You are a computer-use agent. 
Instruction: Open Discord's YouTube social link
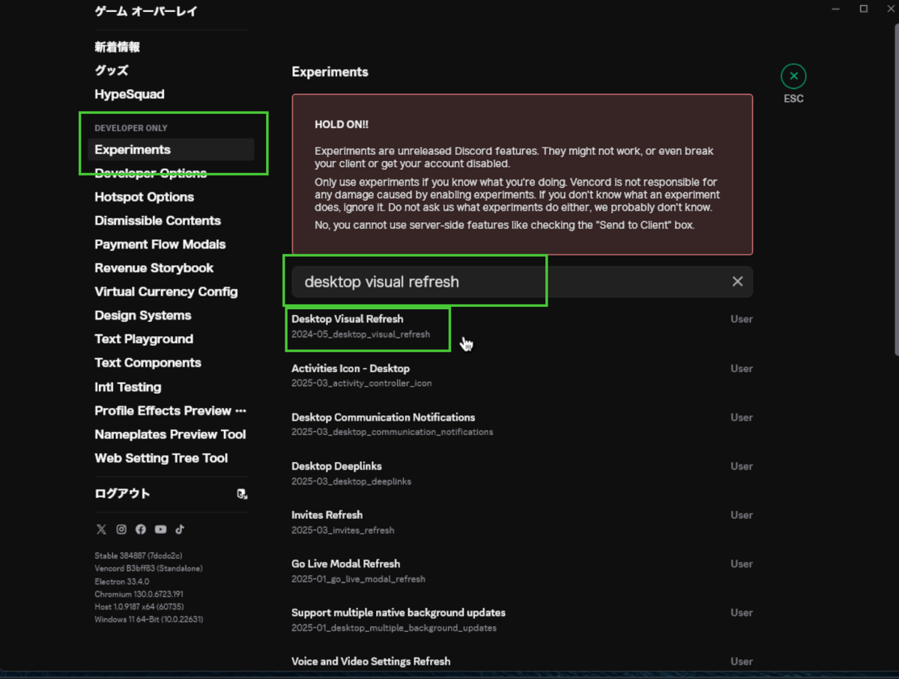point(160,529)
